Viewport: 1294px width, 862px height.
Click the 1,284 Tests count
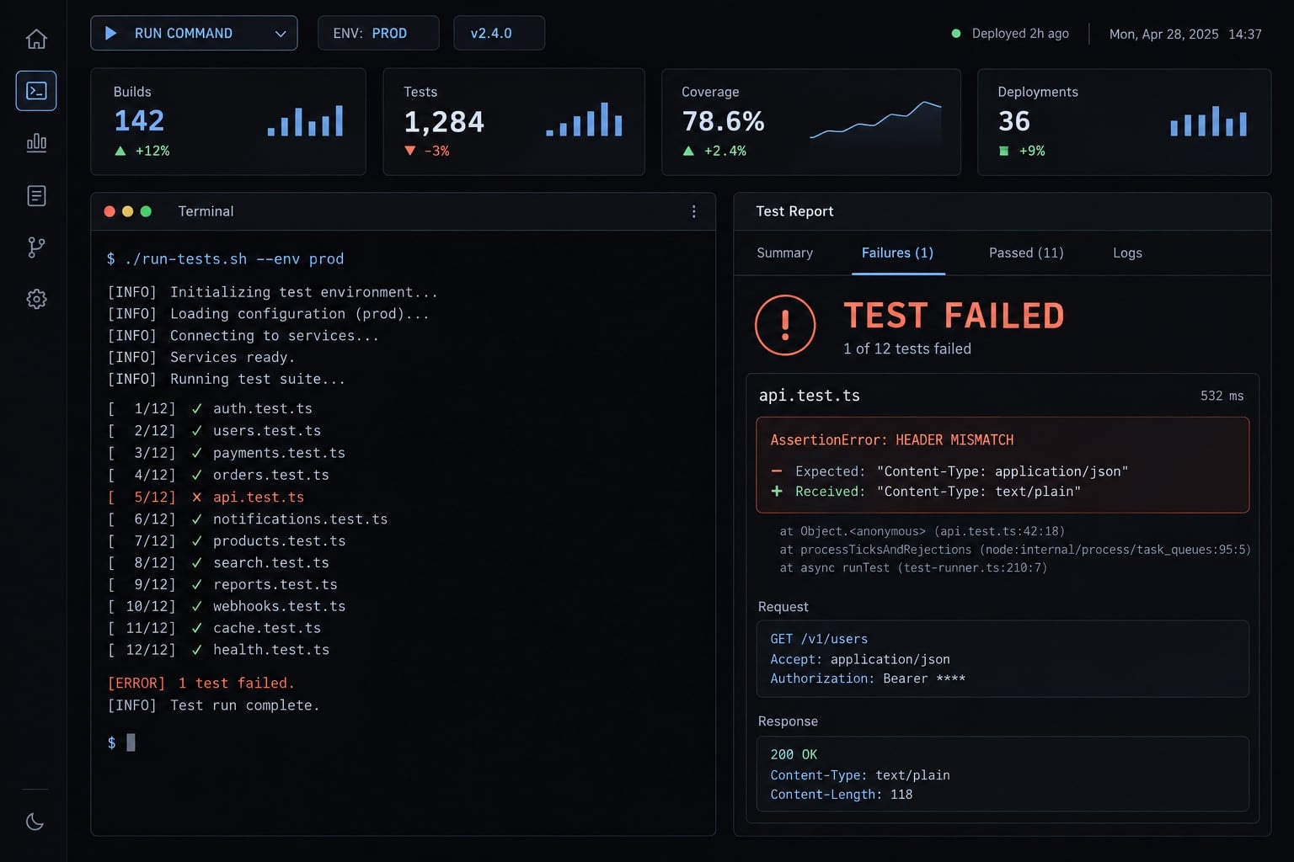(444, 122)
